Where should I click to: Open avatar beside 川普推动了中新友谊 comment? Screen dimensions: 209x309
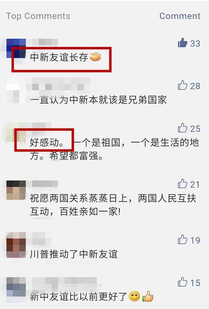coord(16,245)
